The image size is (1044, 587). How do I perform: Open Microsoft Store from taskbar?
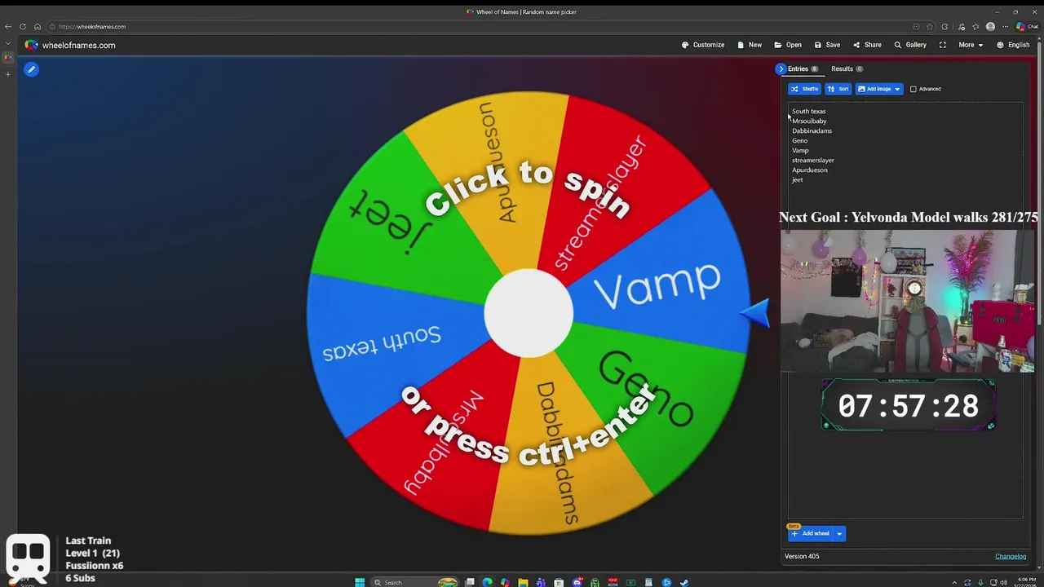[x=559, y=582]
